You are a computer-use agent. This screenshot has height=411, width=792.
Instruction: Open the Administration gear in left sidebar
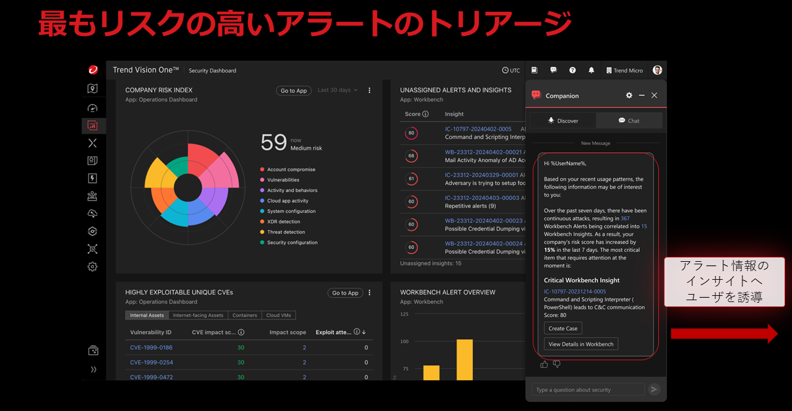pos(92,267)
